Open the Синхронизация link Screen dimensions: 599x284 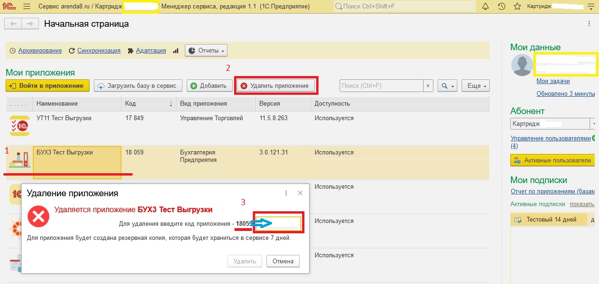[99, 51]
